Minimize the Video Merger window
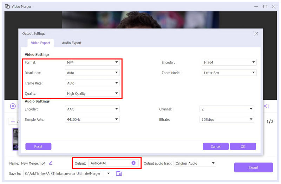Screen dimensions: 281x184 (256, 7)
